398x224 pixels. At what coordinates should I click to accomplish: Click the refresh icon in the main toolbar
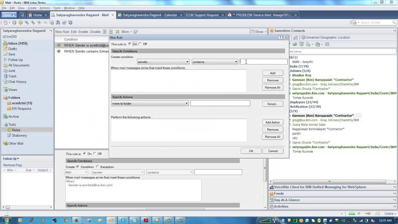[x=64, y=23]
